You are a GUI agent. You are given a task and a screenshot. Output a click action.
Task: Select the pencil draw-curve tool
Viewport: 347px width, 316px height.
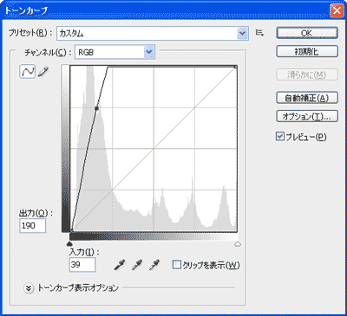point(43,71)
